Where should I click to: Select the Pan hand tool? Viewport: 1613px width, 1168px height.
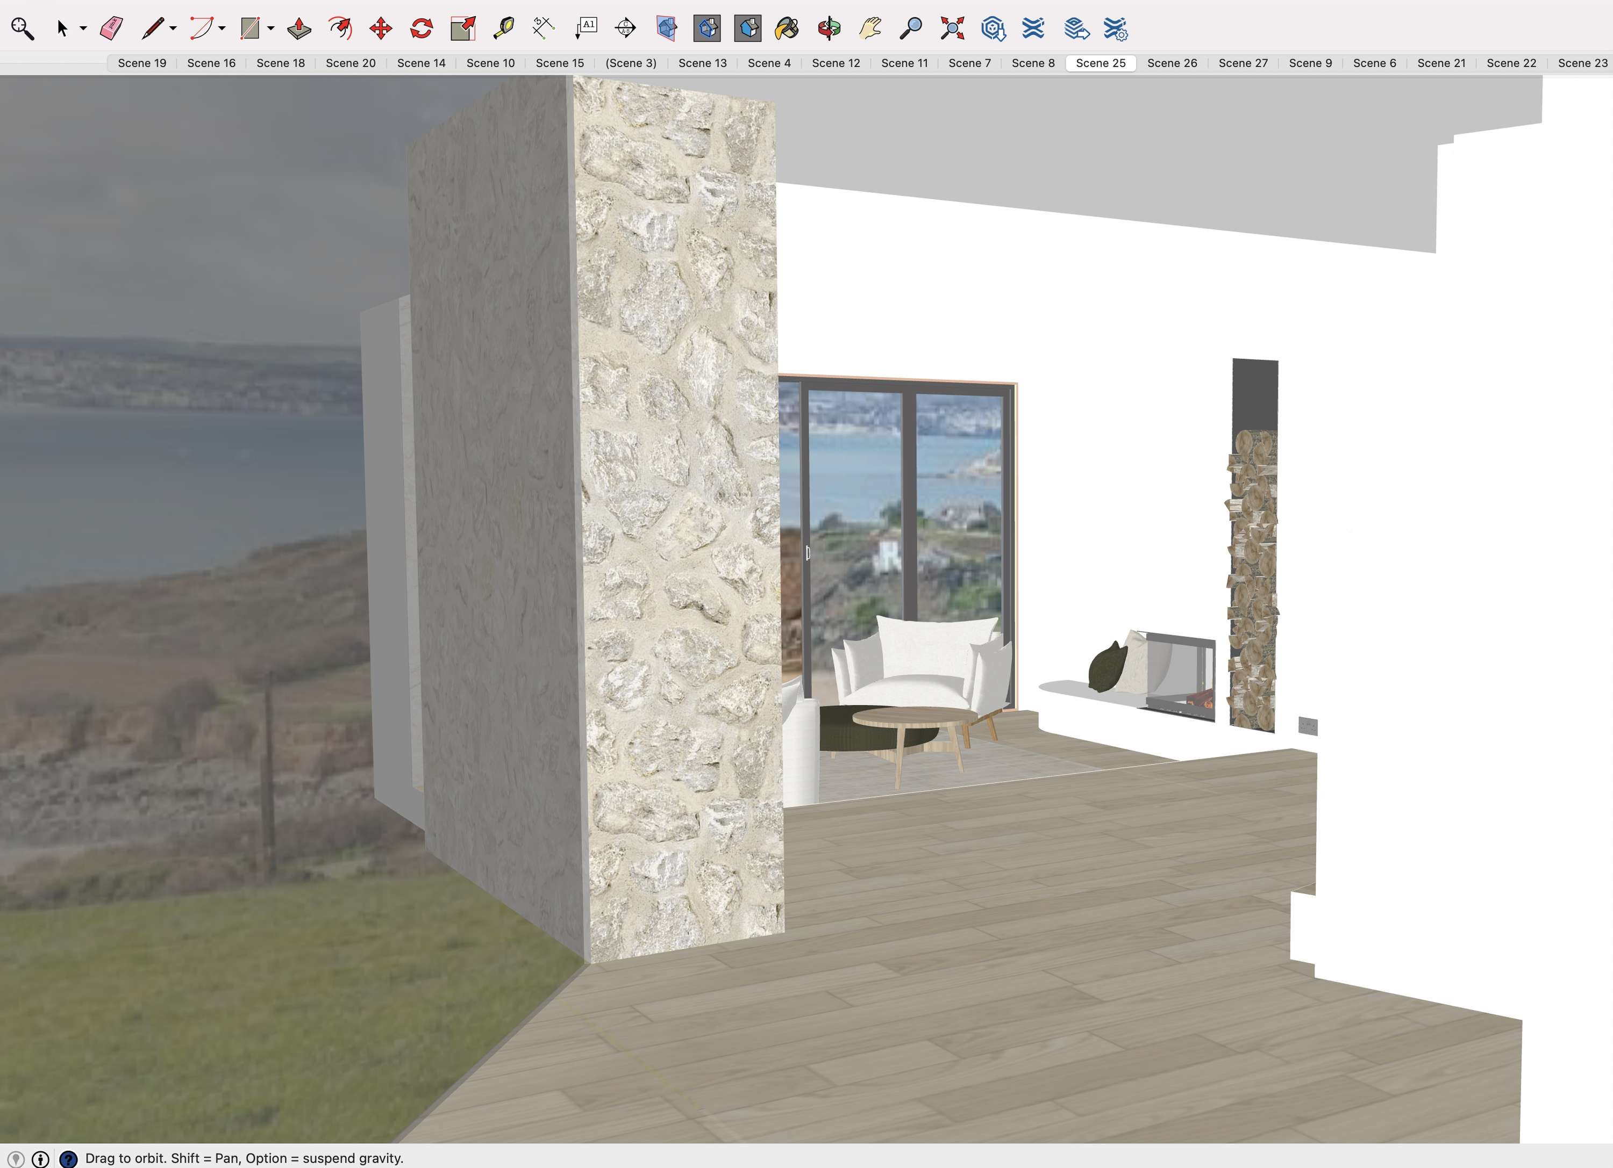pos(870,28)
